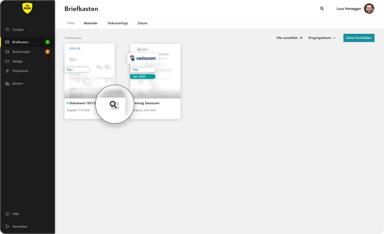Screen dimensions: 384x234
Task: Open the Datum filter
Action: pos(142,24)
